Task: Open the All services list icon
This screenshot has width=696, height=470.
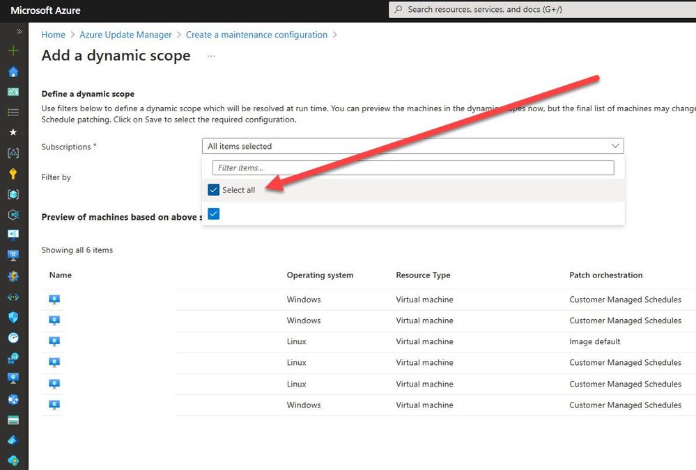Action: click(x=13, y=112)
